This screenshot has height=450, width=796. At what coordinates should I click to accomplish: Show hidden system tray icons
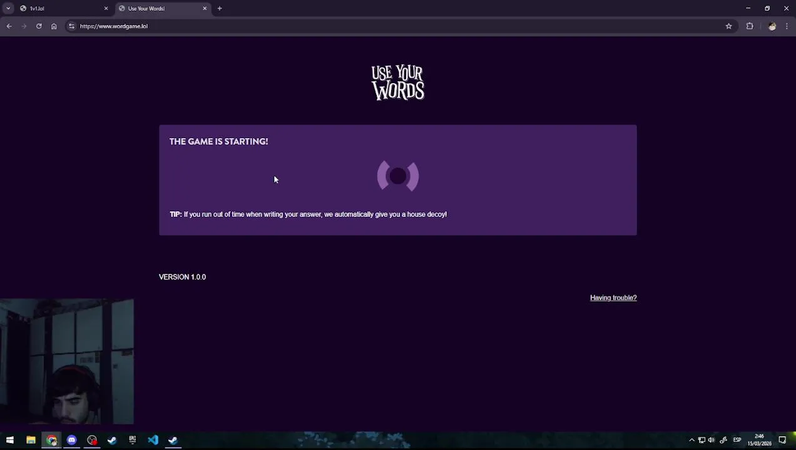point(691,440)
